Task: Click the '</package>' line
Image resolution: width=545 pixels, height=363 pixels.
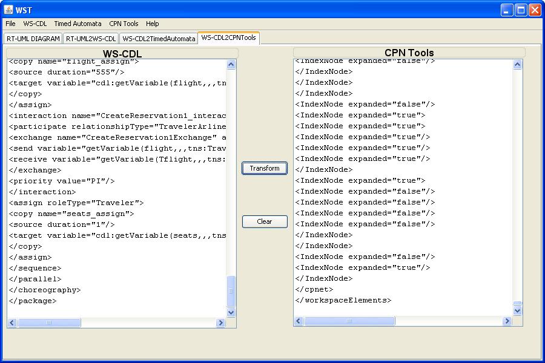Action: tap(33, 301)
